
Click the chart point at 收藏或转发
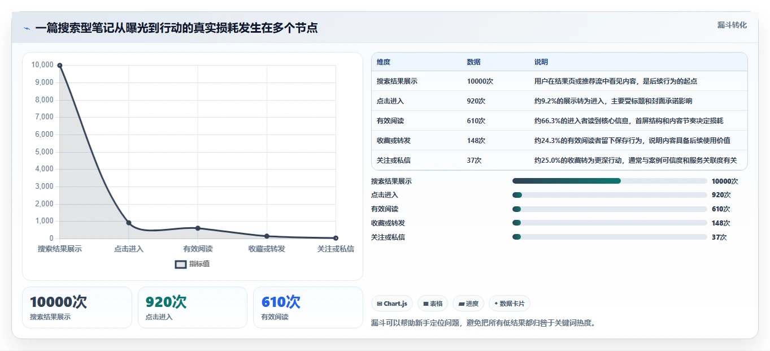click(267, 236)
